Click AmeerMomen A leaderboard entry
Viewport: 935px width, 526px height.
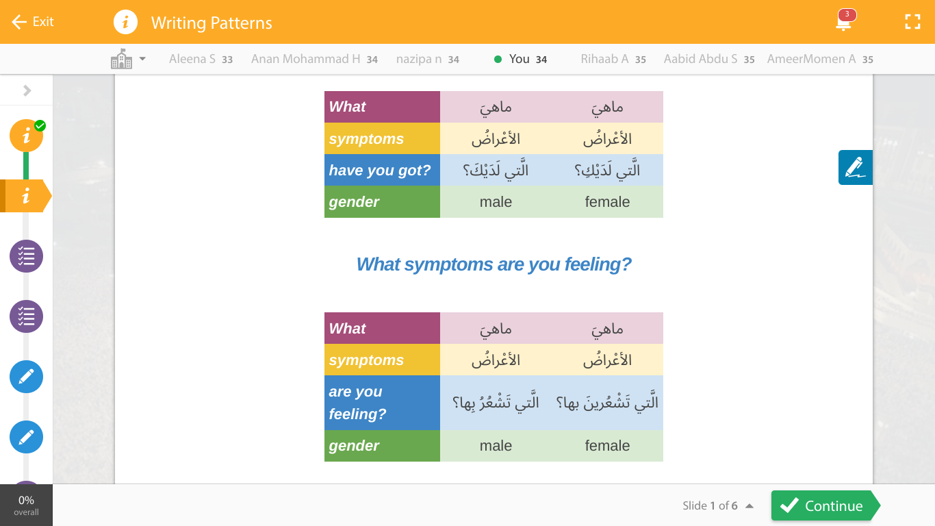coord(820,60)
